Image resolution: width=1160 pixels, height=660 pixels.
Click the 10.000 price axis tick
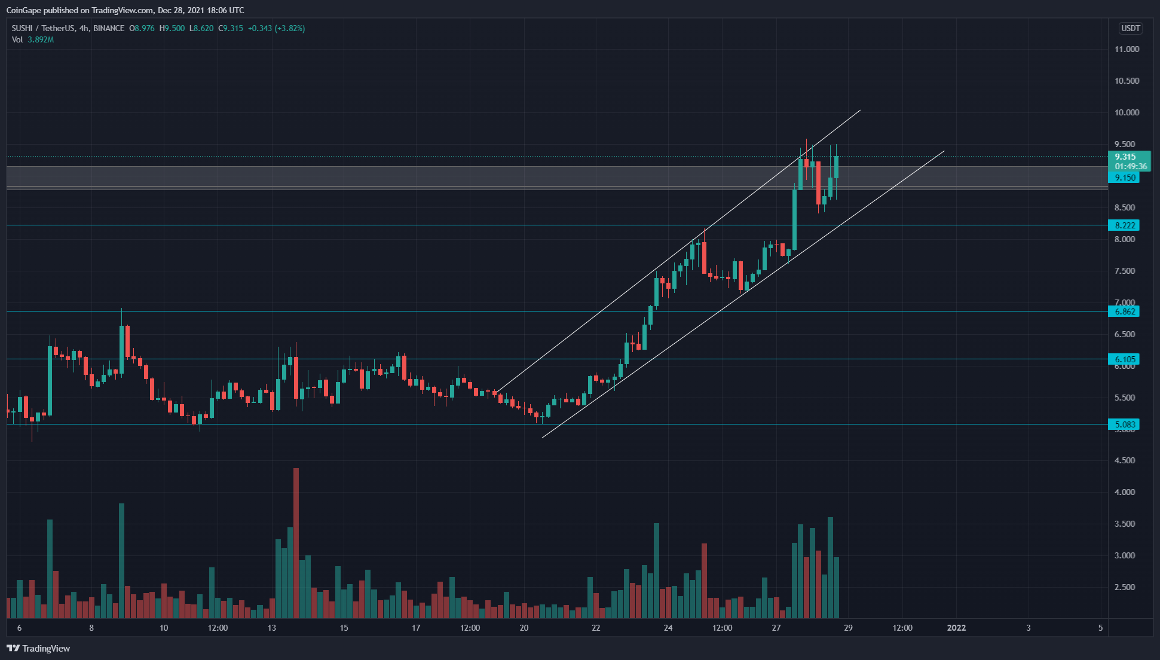pos(1127,112)
